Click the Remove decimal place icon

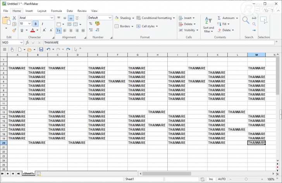click(x=98, y=30)
